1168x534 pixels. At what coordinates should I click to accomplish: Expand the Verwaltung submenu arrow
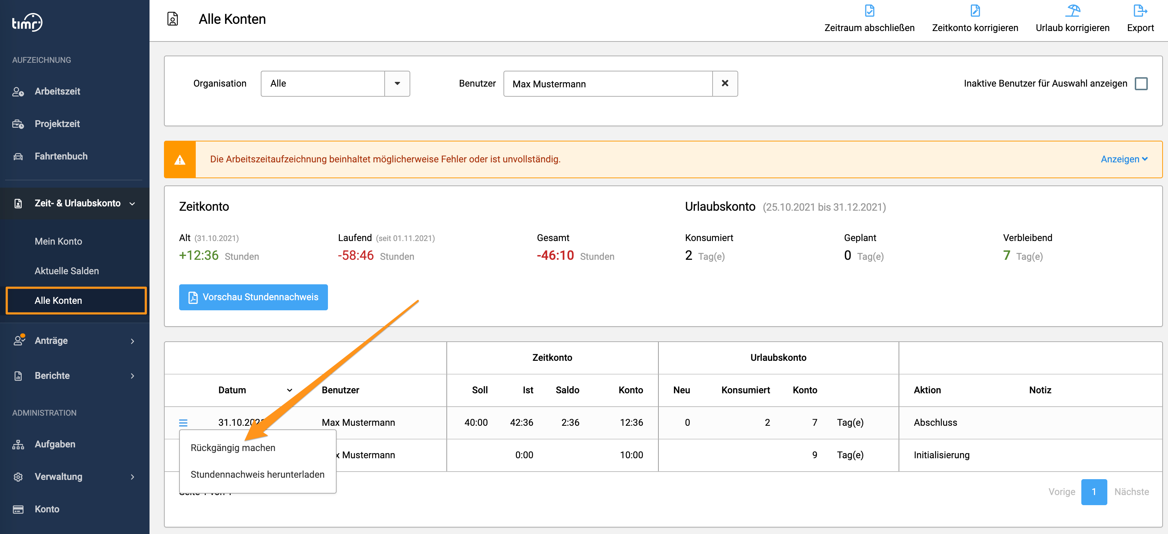click(133, 477)
